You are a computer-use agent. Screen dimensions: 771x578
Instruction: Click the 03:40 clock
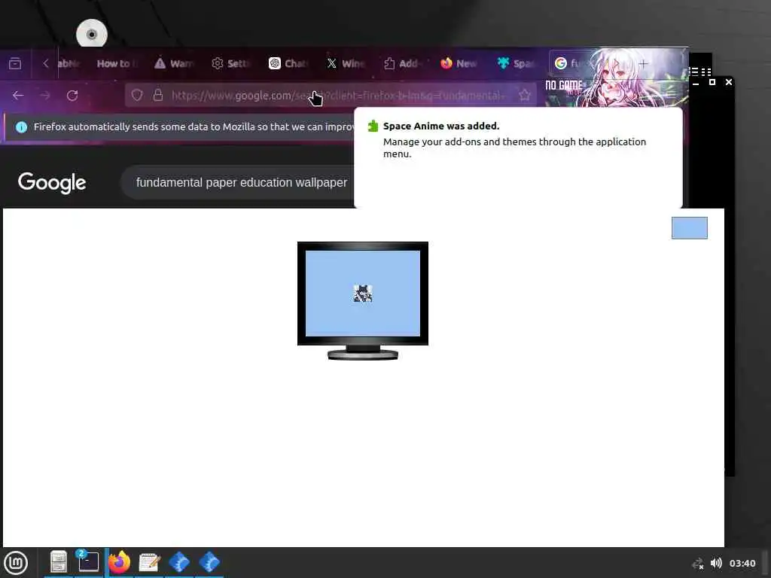[742, 563]
